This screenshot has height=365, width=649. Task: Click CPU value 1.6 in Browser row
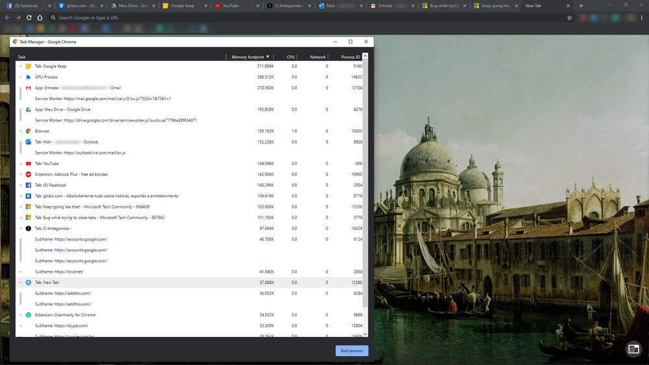point(294,131)
